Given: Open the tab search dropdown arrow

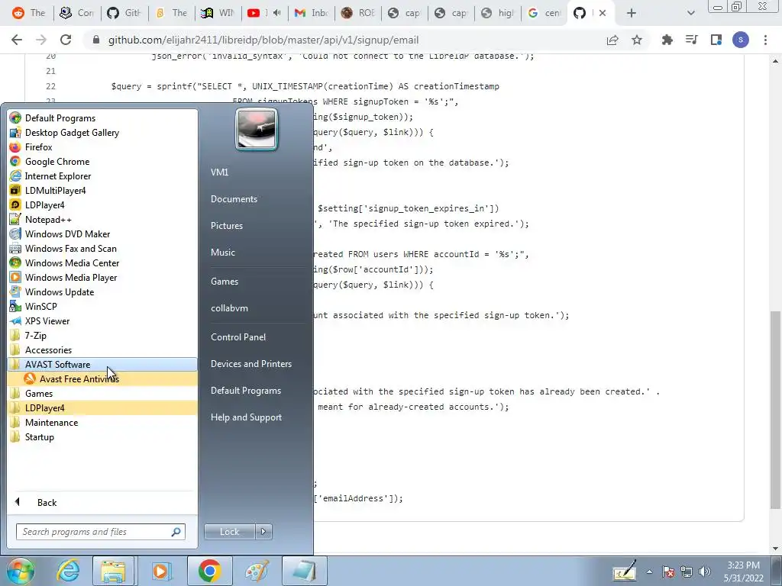Looking at the screenshot, I should tap(690, 13).
